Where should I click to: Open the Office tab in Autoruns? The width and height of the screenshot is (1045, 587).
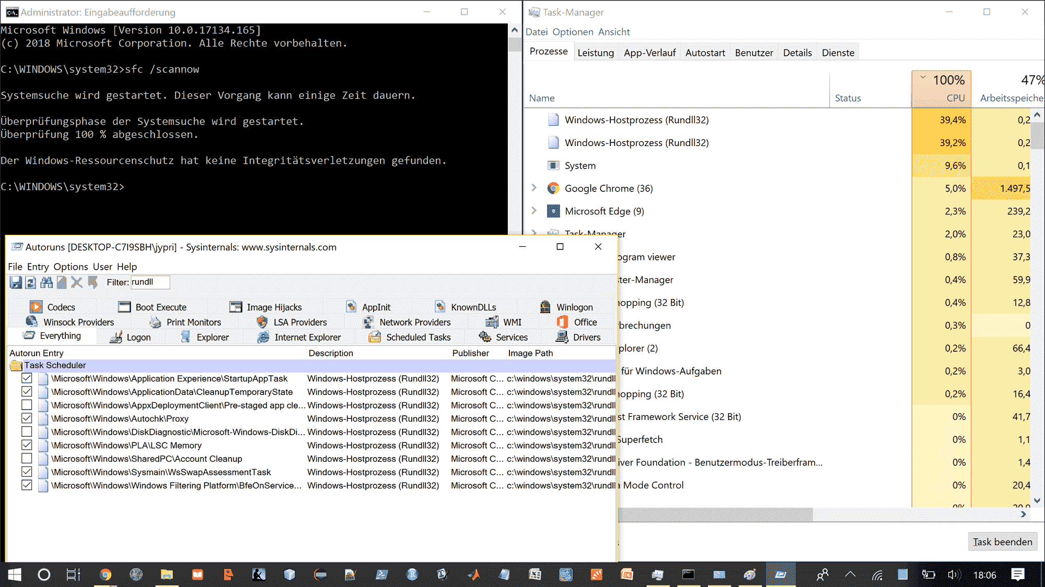point(577,322)
